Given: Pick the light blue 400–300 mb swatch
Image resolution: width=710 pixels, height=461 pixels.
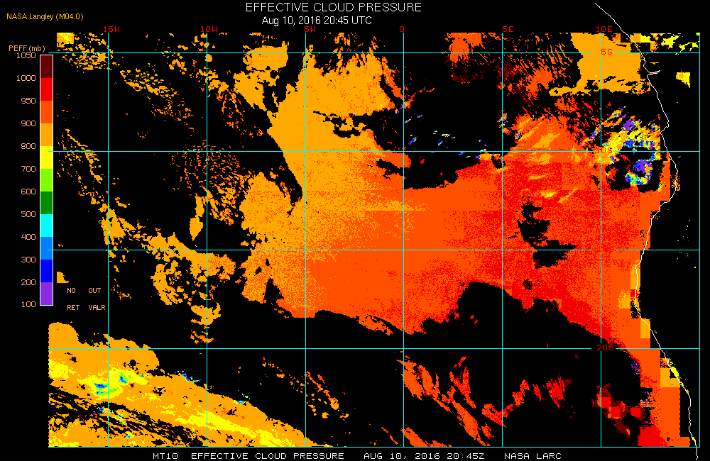Looking at the screenshot, I should pos(47,248).
